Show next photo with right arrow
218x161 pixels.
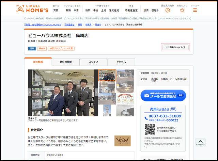96,92
